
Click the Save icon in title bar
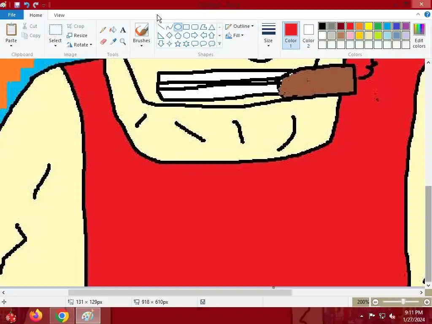tap(17, 5)
